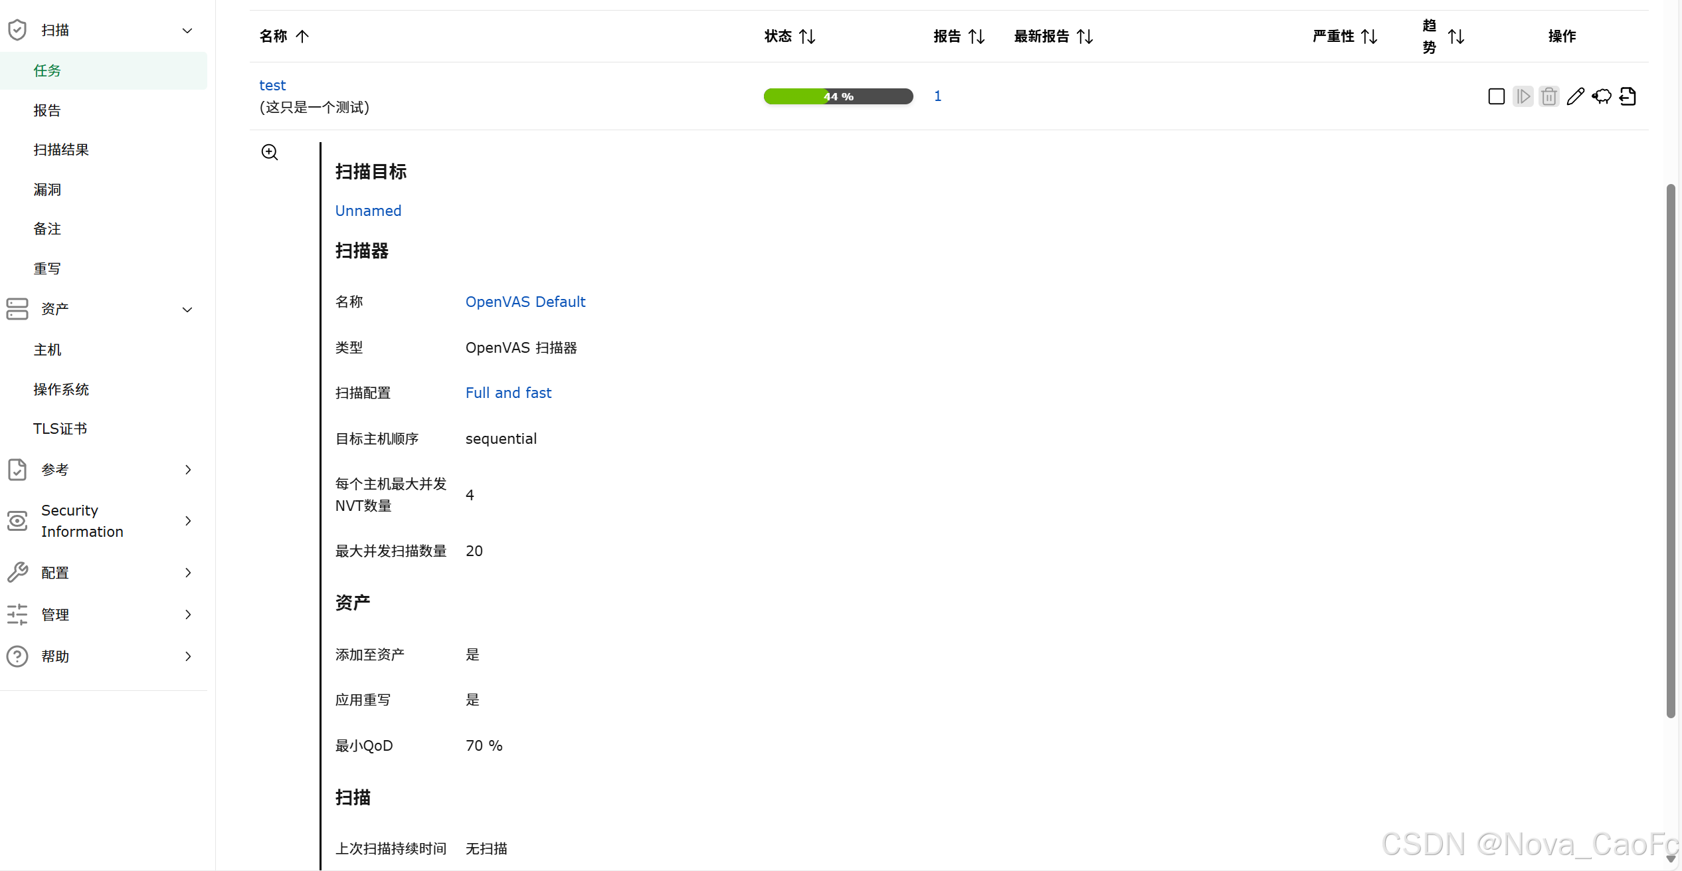
Task: Expand the 配置 sidebar menu
Action: click(x=188, y=573)
